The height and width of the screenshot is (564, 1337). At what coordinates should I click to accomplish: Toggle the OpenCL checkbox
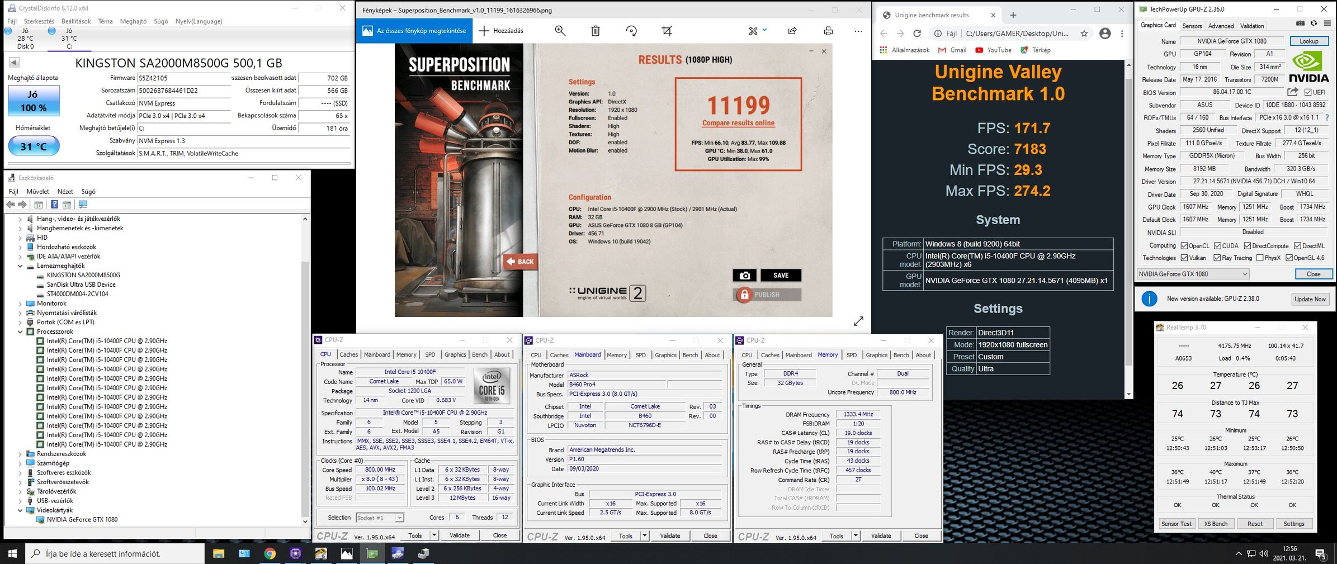point(1184,246)
